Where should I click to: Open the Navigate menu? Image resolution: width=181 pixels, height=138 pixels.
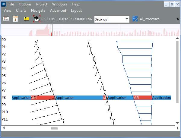point(38,11)
